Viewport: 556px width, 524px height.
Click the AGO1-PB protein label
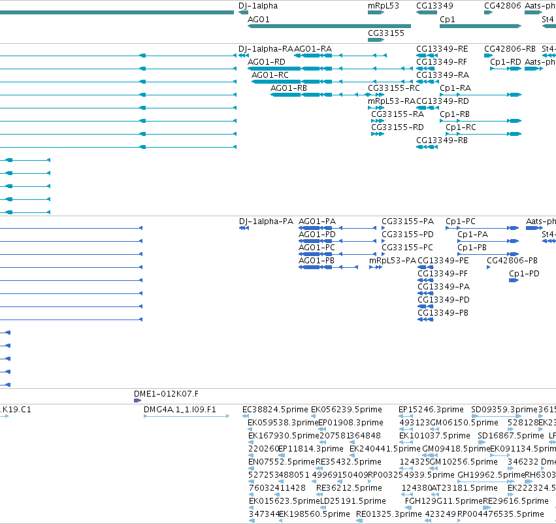pos(316,260)
